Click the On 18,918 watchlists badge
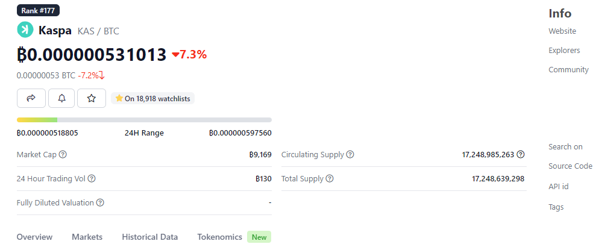This screenshot has height=247, width=599. [x=153, y=98]
